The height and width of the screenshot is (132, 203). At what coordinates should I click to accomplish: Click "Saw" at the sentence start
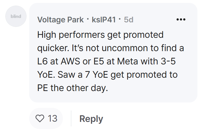coord(66,75)
